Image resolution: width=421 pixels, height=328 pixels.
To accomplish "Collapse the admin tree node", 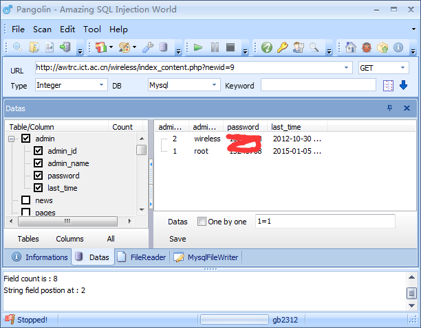I will tap(11, 139).
